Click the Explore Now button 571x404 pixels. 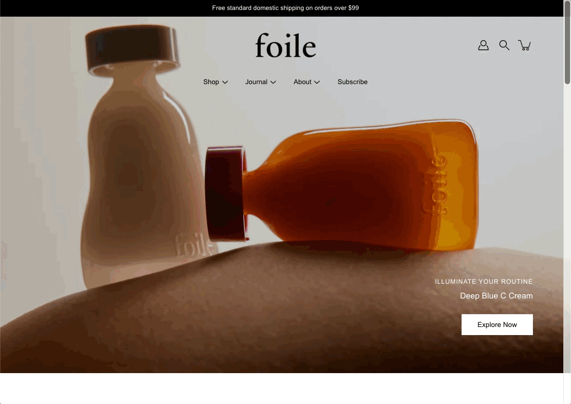click(497, 325)
